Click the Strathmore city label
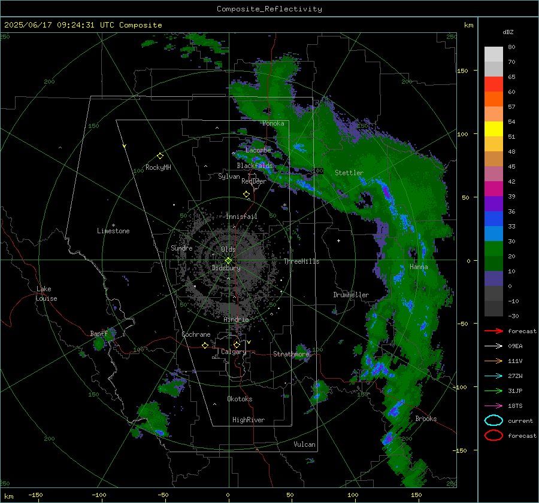 pos(292,354)
